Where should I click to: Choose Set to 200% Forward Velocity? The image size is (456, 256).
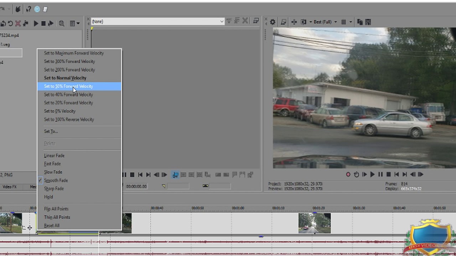(x=79, y=70)
